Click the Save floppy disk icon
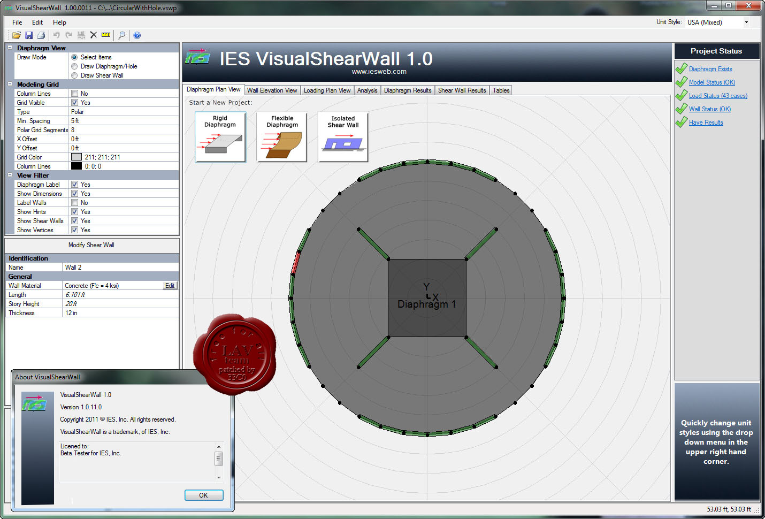The height and width of the screenshot is (519, 765). tap(29, 35)
